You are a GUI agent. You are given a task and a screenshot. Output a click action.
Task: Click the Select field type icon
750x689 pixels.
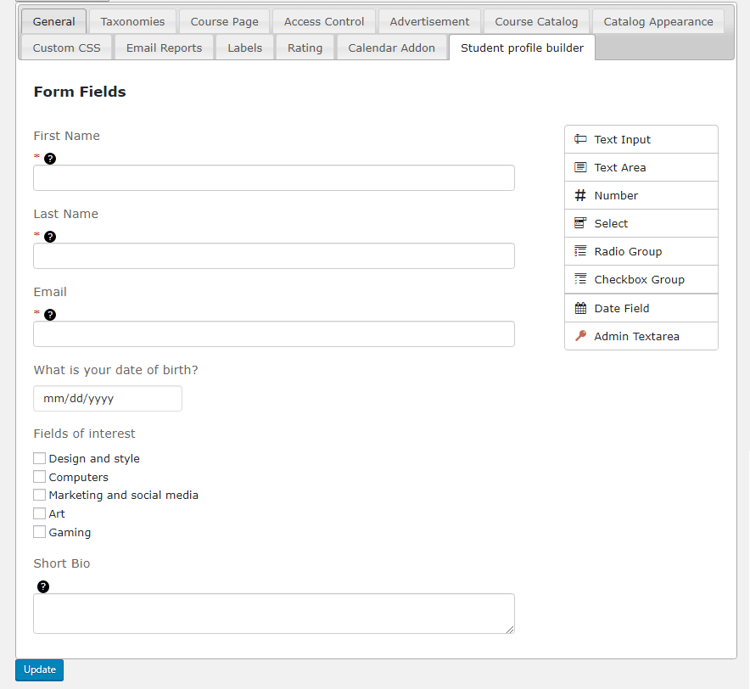(580, 223)
